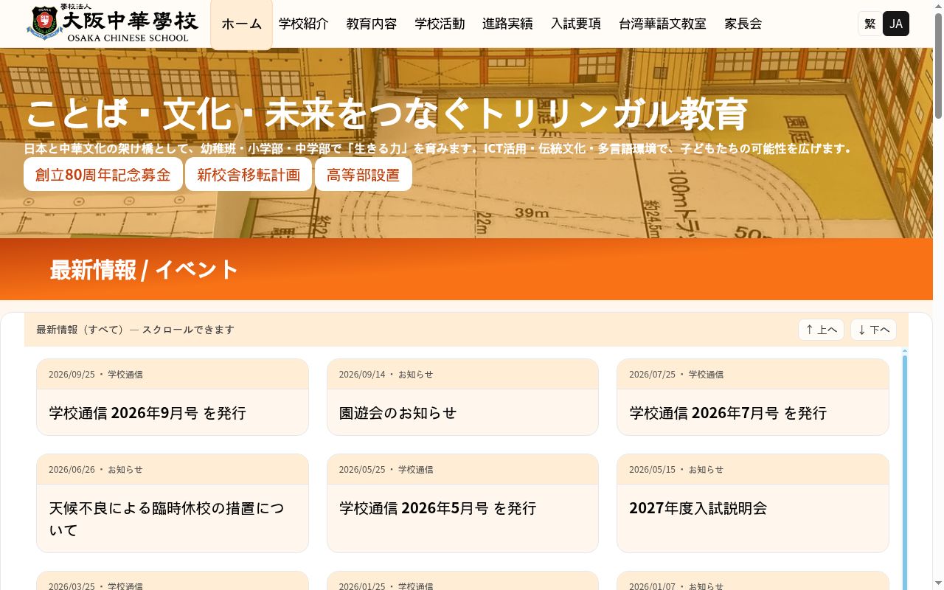
Task: Switch language to JA
Action: 896,24
